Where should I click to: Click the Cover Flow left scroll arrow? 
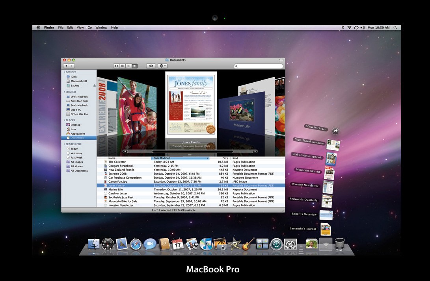pos(125,151)
